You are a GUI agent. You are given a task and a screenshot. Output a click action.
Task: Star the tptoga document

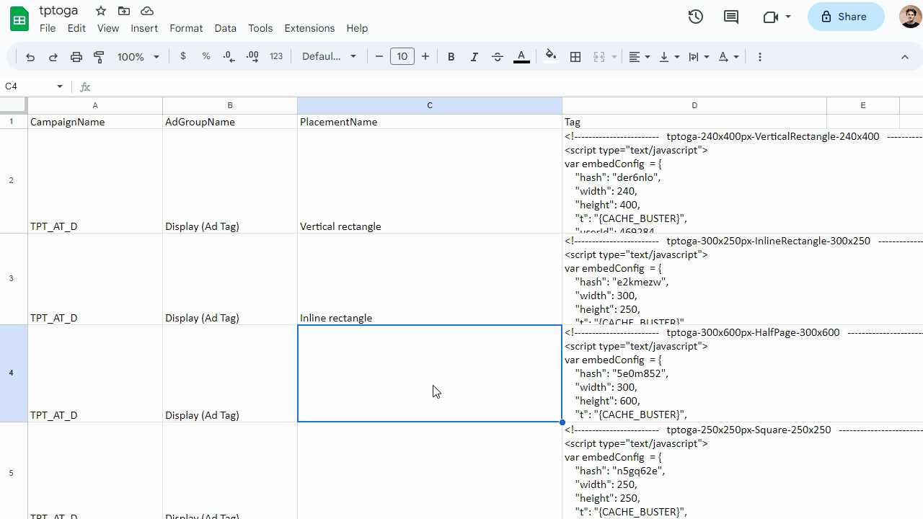(101, 11)
